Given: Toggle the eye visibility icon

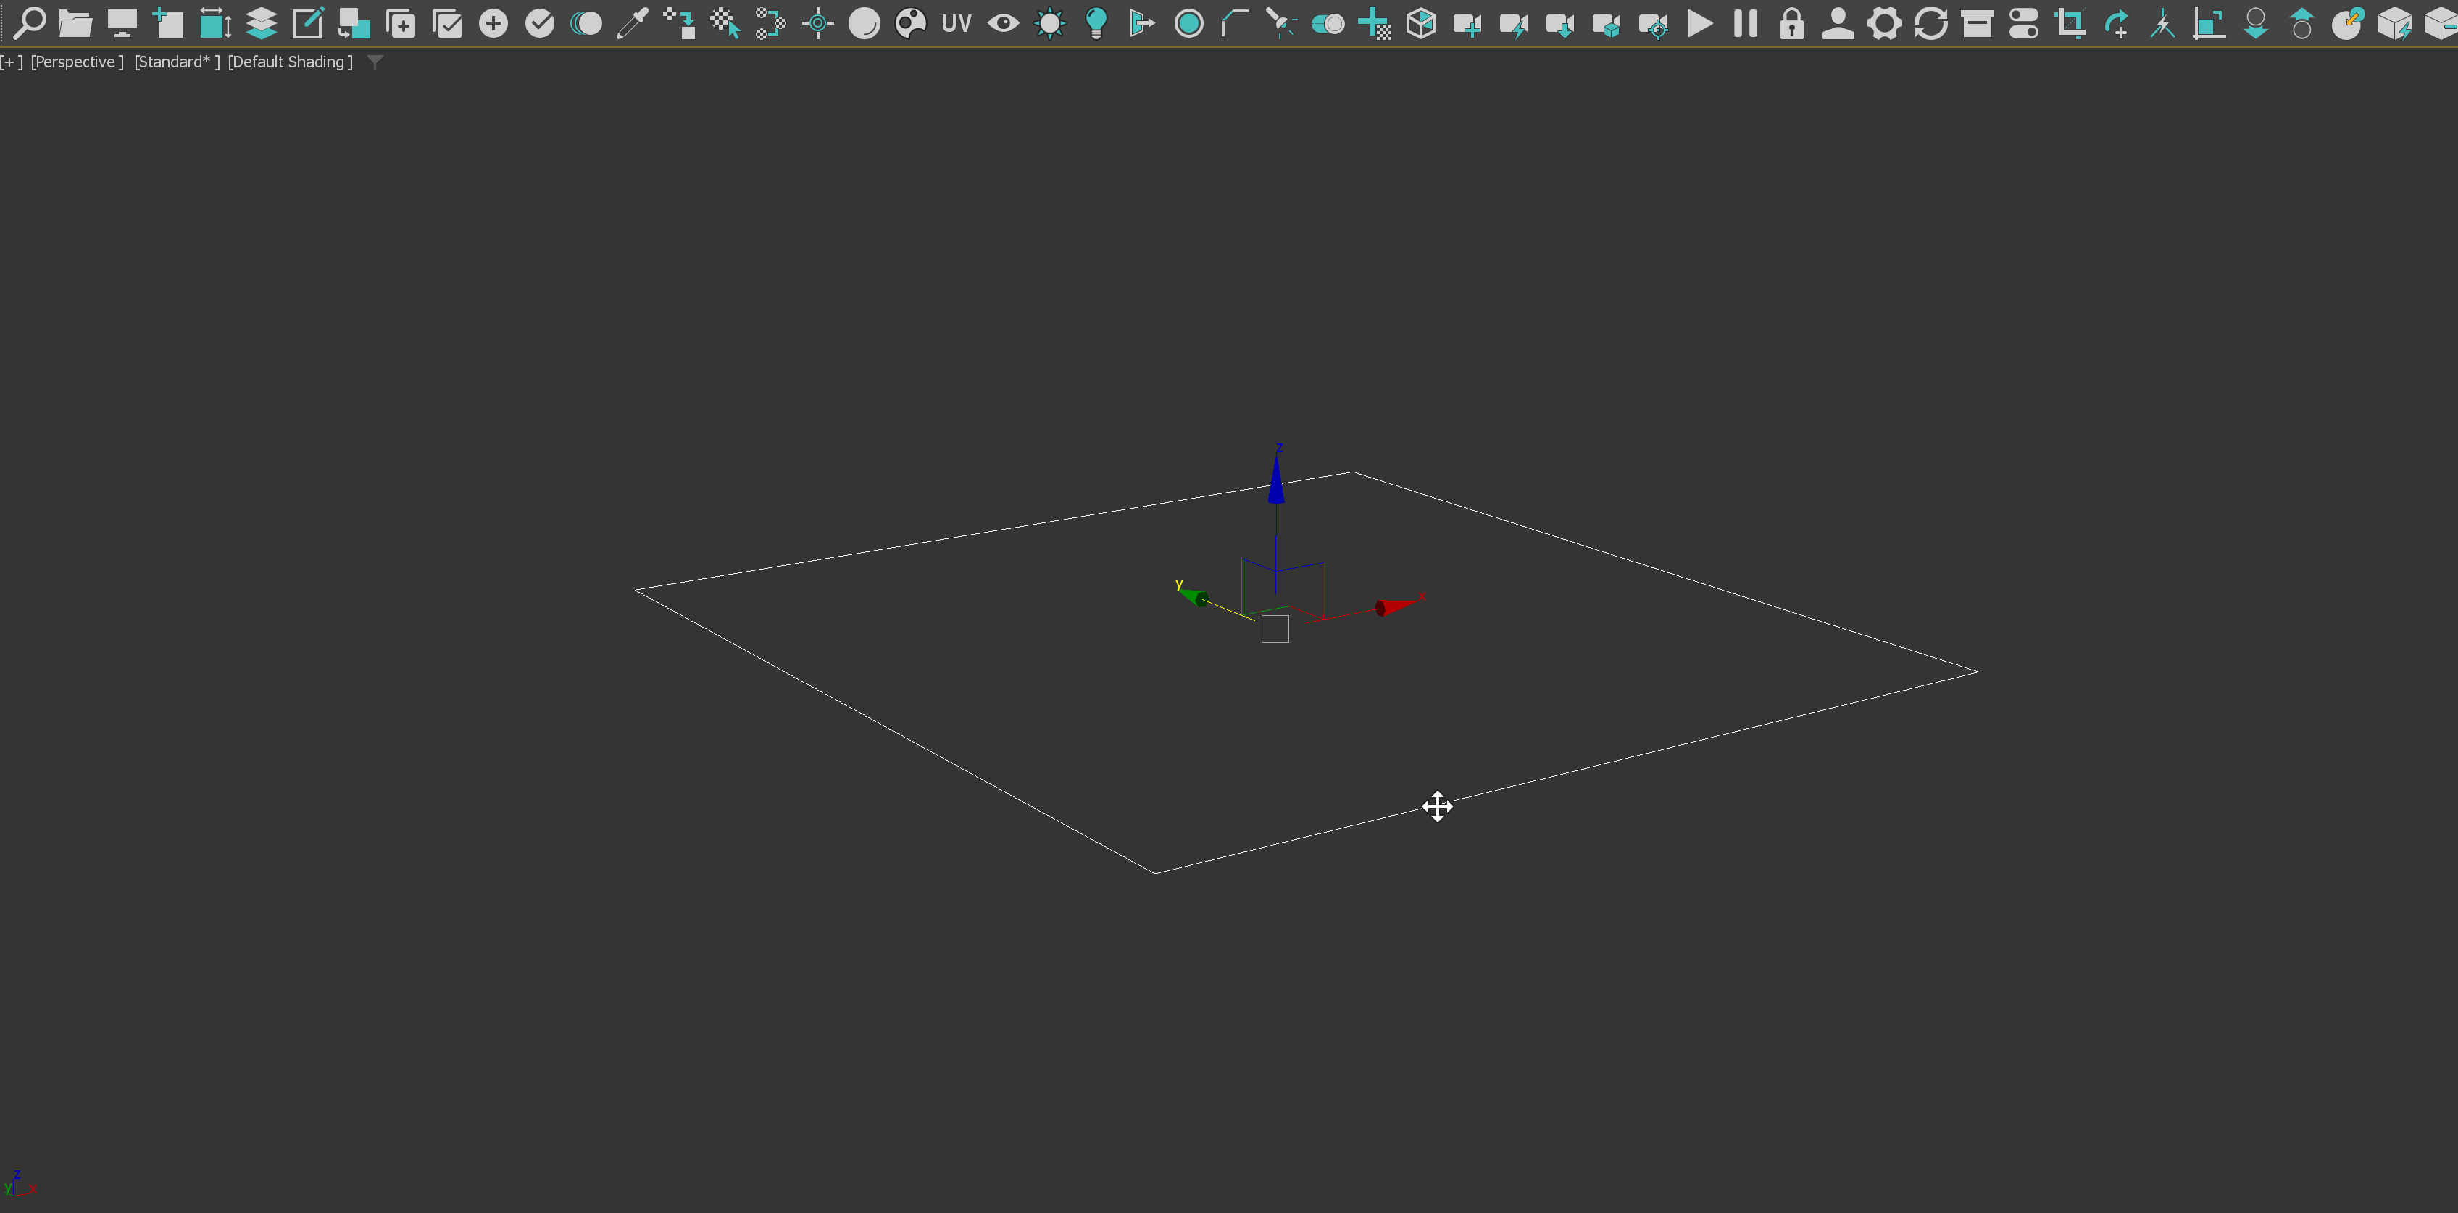Looking at the screenshot, I should [1003, 22].
